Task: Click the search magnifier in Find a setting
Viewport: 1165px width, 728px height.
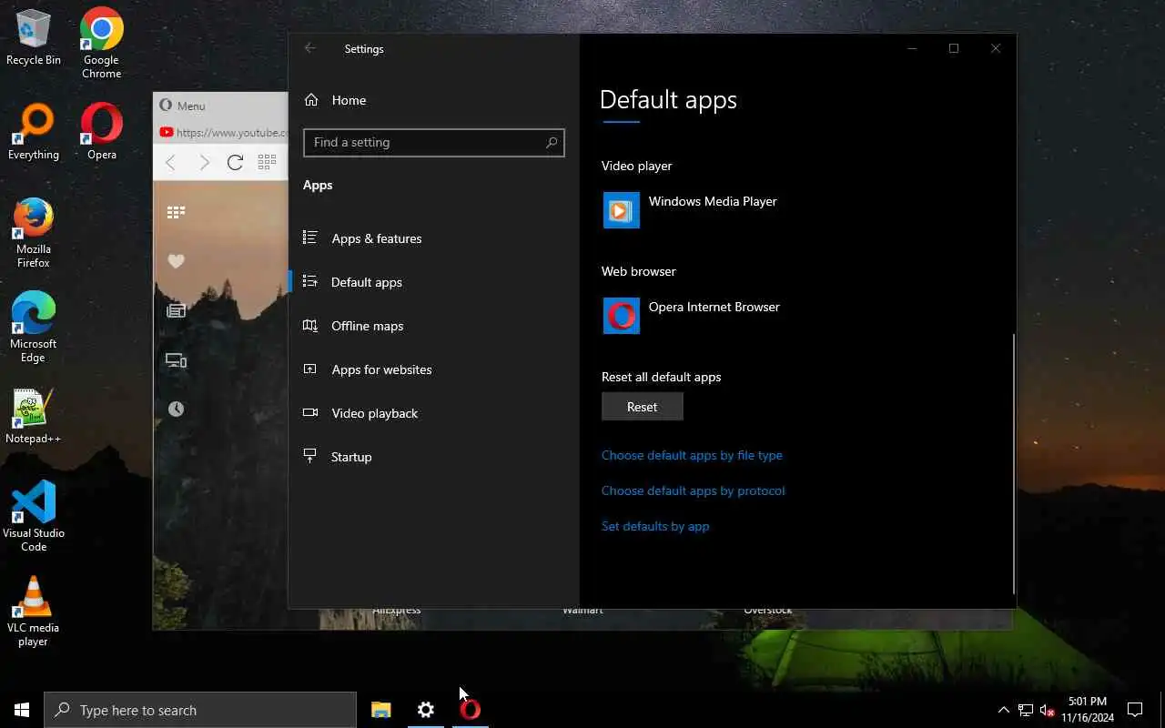Action: coord(551,142)
